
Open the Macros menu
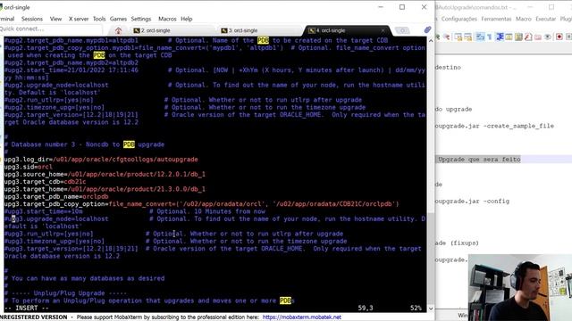click(167, 19)
